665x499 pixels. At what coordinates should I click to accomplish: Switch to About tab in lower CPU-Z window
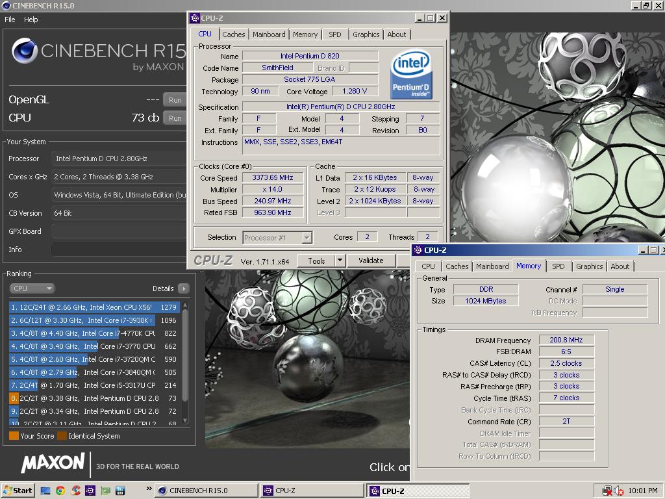click(x=620, y=266)
